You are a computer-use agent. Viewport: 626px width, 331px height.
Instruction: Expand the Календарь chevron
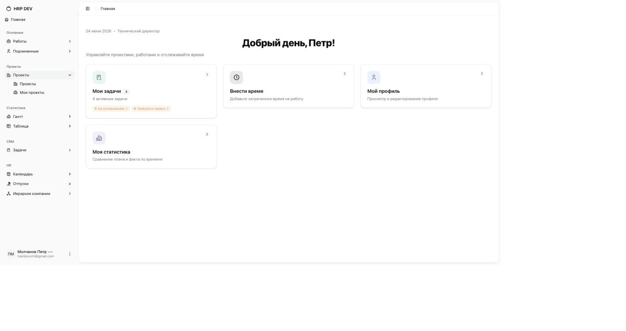pyautogui.click(x=70, y=174)
